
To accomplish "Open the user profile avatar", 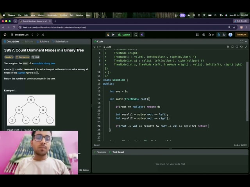I will click(230, 35).
